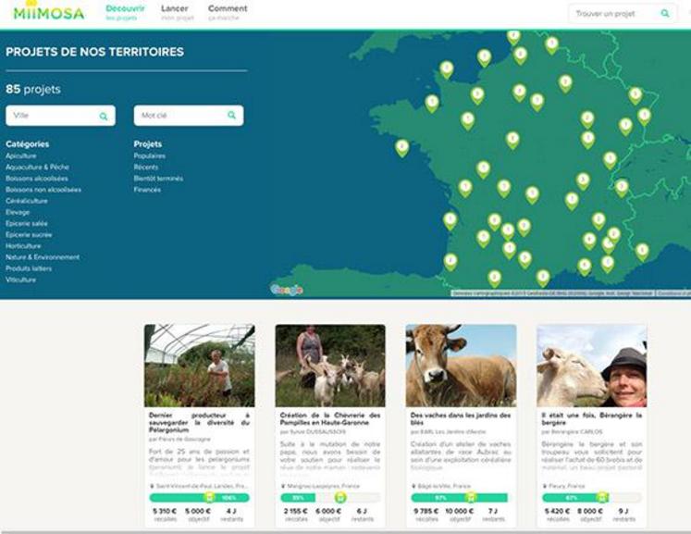Click the location pin beside Saint-Vincent-de-Paul

pos(152,485)
